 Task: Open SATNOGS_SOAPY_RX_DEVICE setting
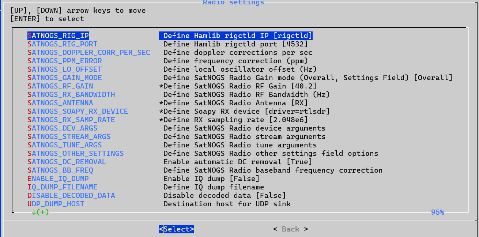coord(78,112)
